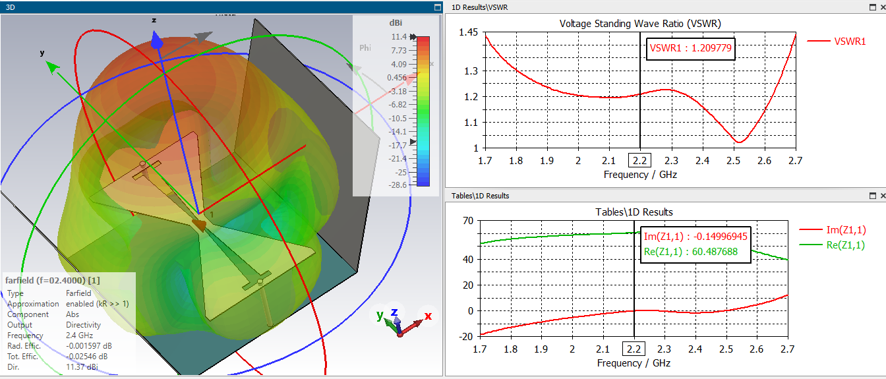Select the lower clamp arrow near -17.7 dBi

[x=413, y=142]
